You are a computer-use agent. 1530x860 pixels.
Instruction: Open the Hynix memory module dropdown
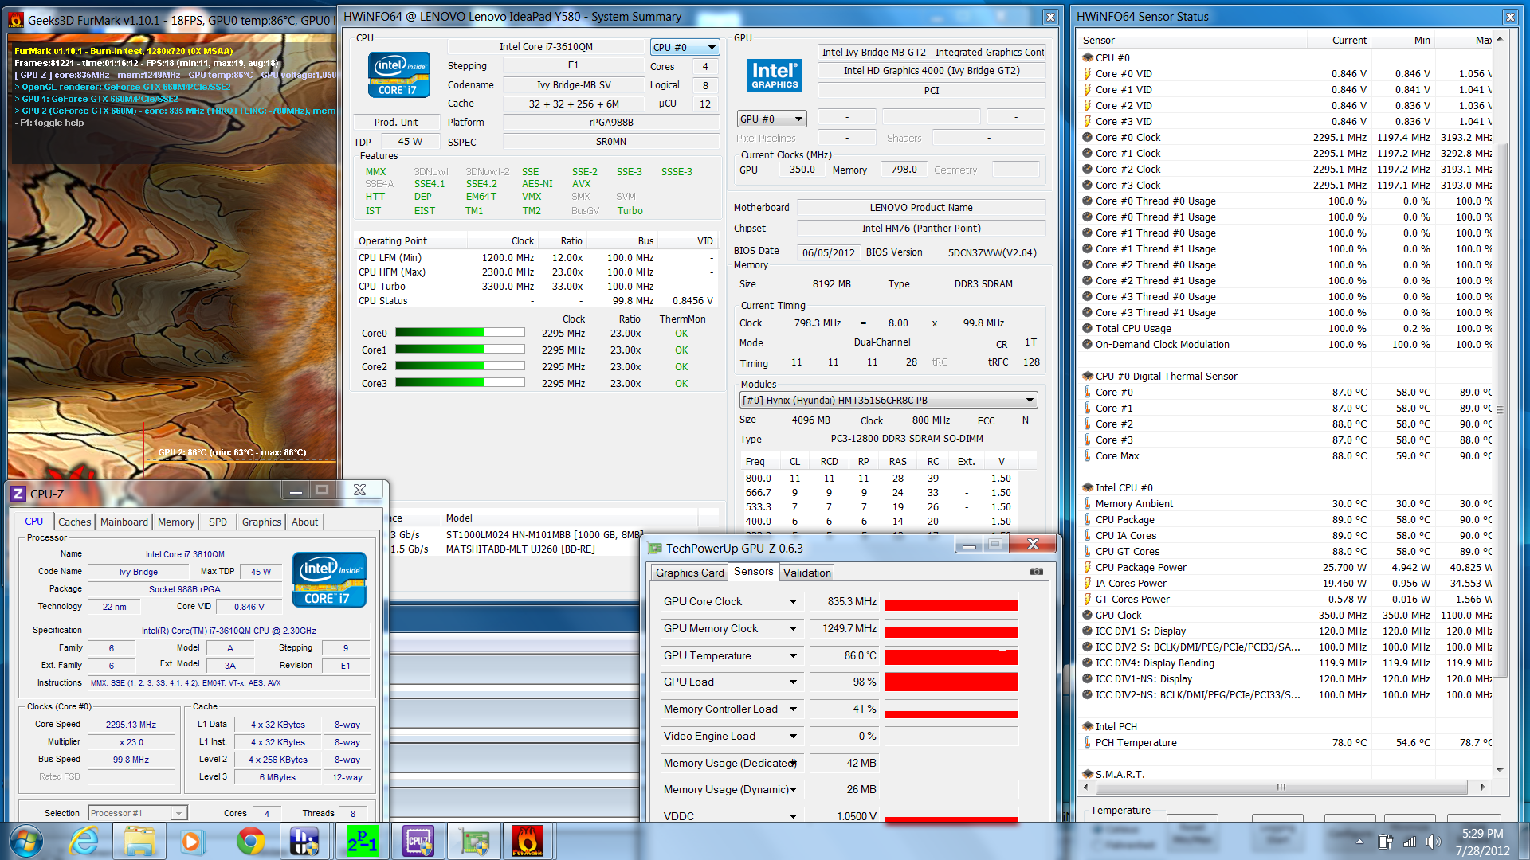888,401
